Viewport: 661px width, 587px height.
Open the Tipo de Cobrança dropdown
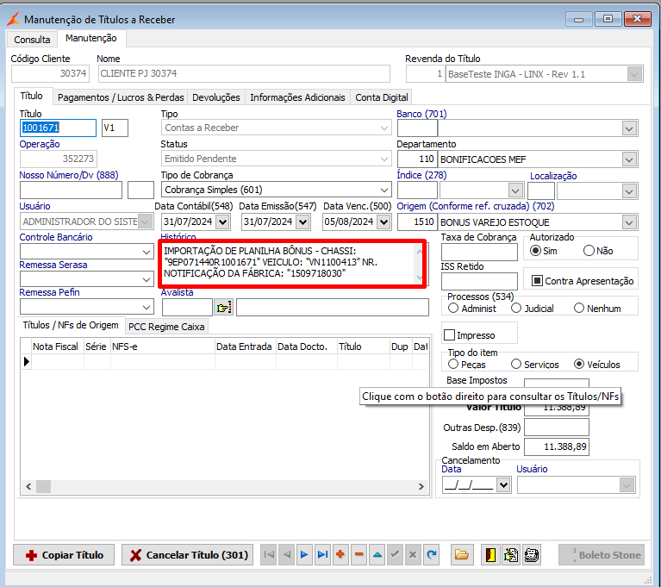384,190
